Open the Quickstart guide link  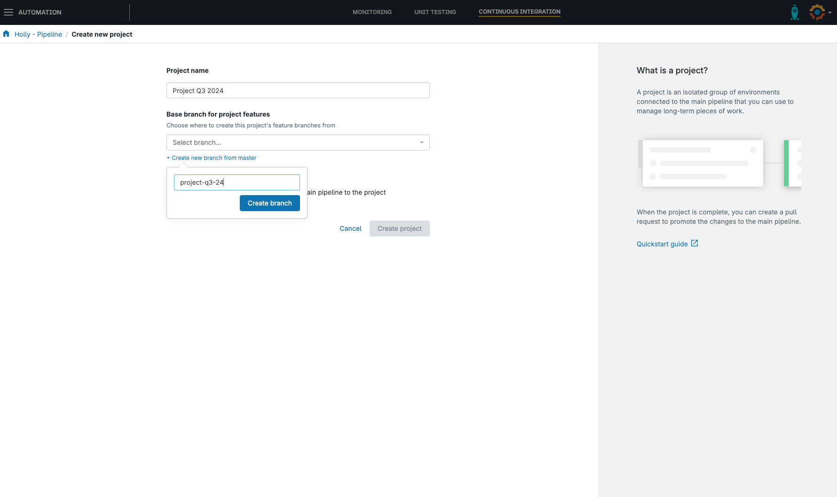pos(662,244)
